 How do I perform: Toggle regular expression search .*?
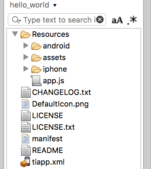[x=132, y=20]
